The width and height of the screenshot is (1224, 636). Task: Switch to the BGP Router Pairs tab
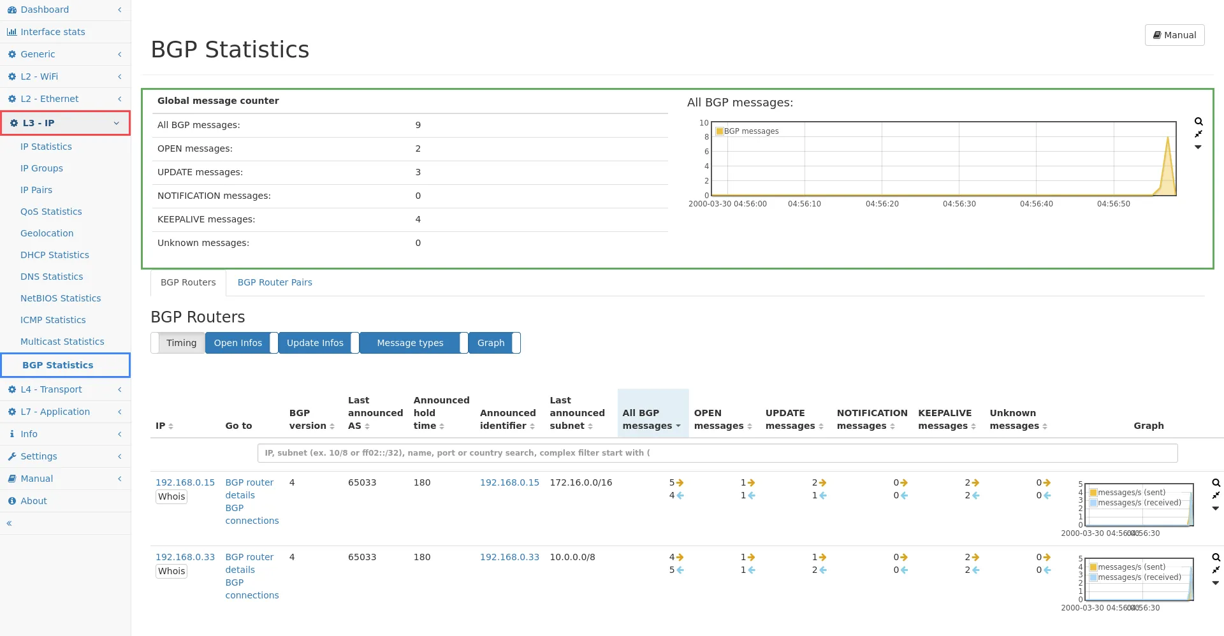tap(275, 282)
